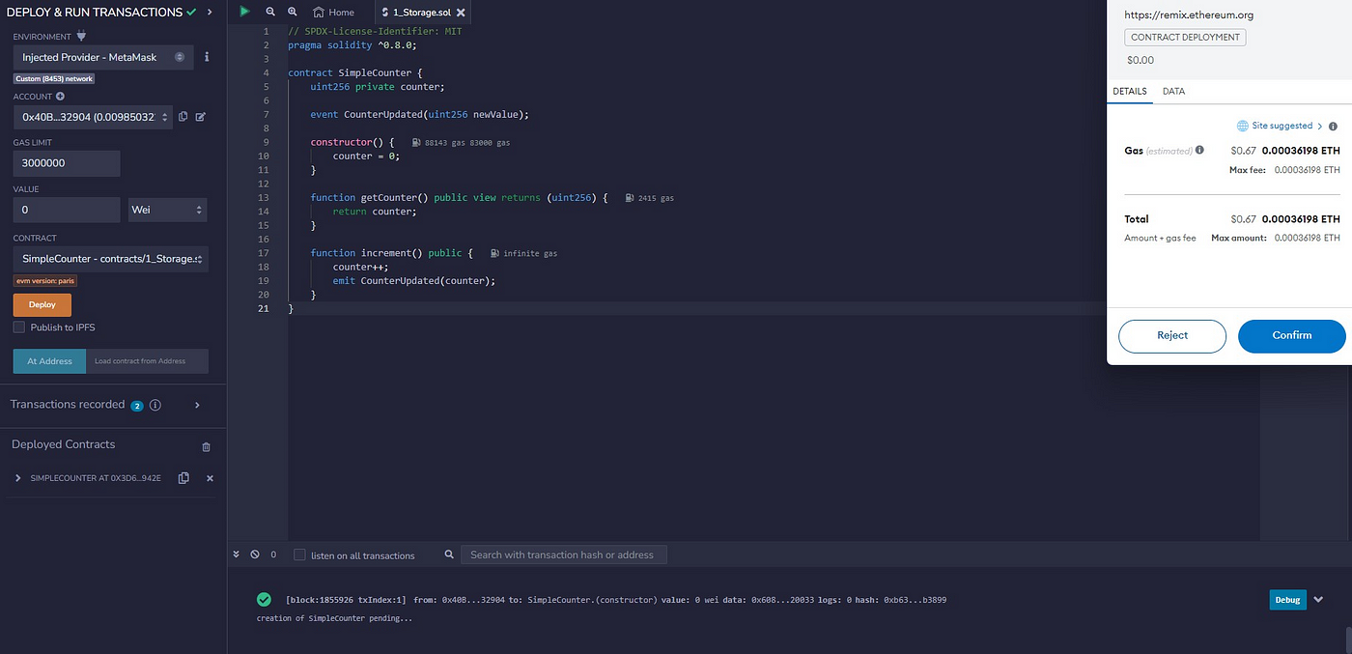Open the Contract dropdown SimpleCounter
The height and width of the screenshot is (654, 1352).
point(111,260)
